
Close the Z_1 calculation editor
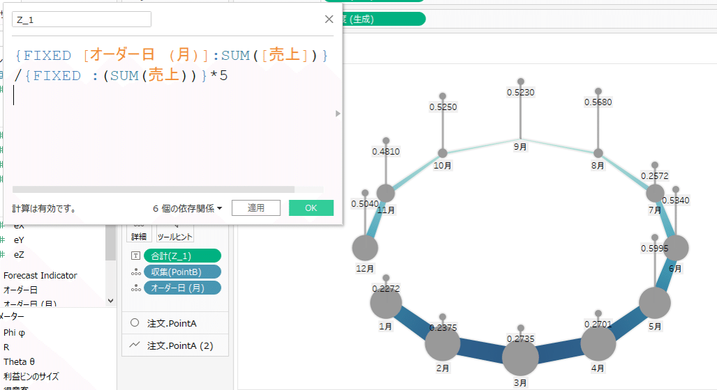(x=329, y=19)
